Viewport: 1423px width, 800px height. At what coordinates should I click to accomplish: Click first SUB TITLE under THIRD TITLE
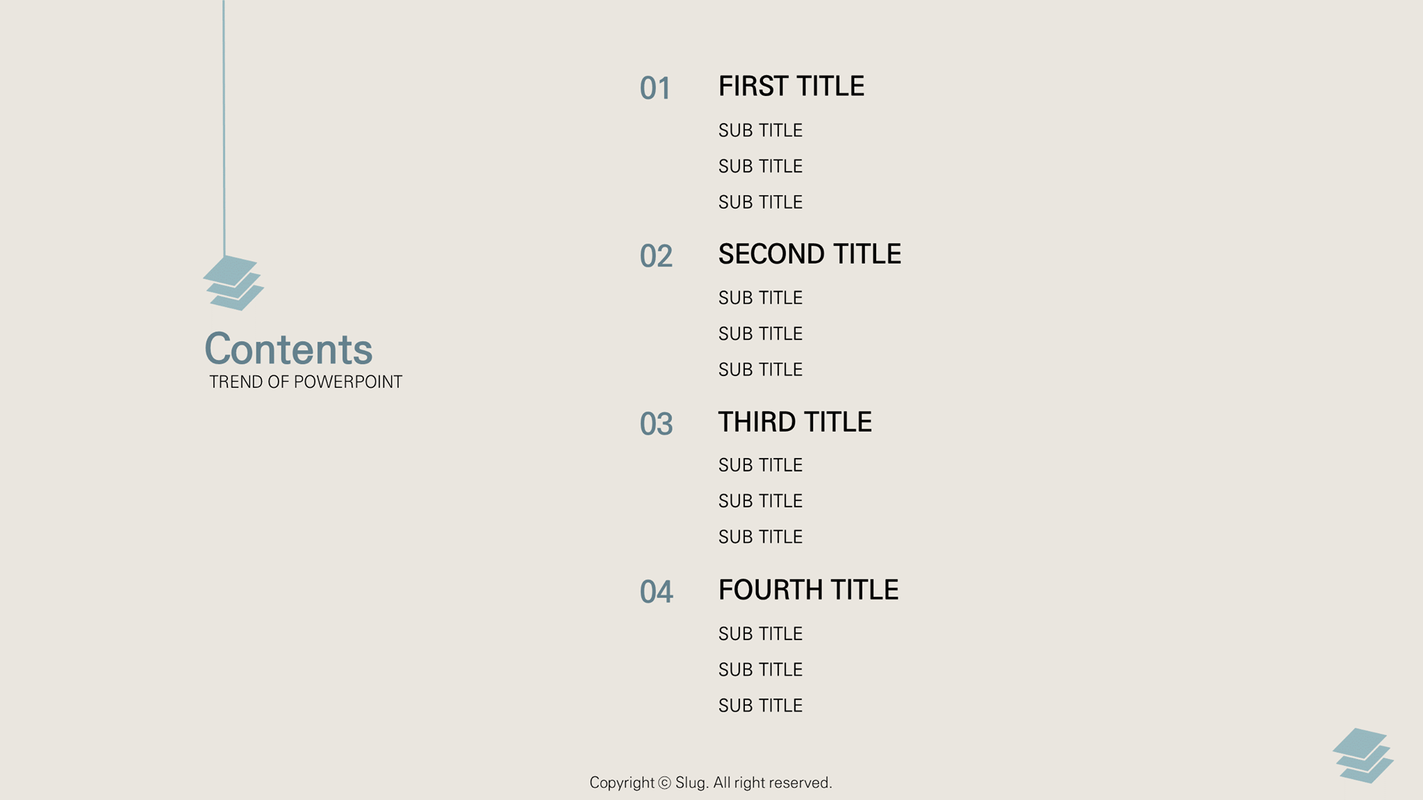click(760, 465)
